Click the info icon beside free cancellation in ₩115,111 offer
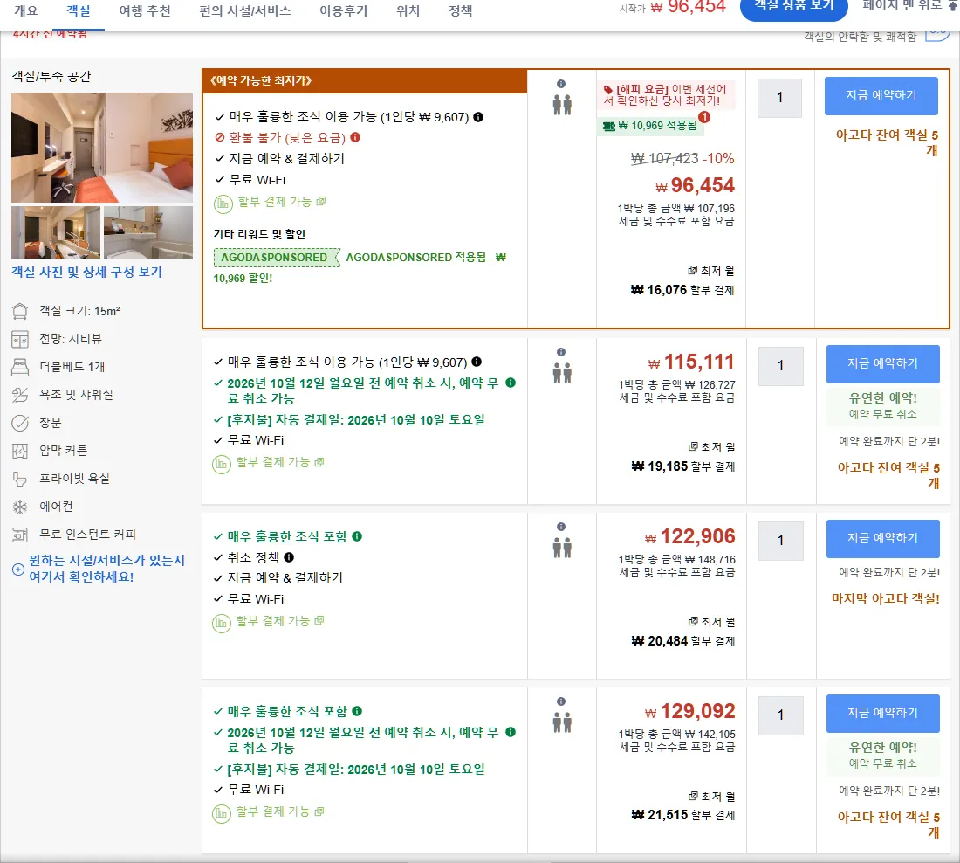960x863 pixels. [511, 383]
